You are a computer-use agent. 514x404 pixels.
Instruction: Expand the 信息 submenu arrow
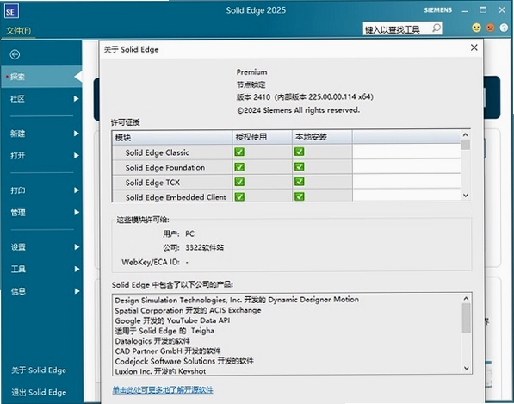[x=76, y=291]
